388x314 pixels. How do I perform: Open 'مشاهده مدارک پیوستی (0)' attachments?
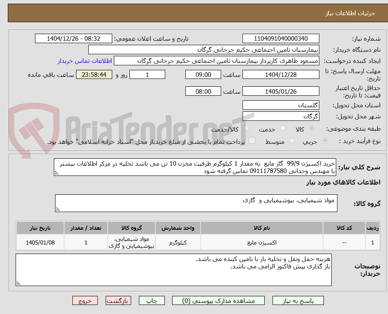(218, 300)
